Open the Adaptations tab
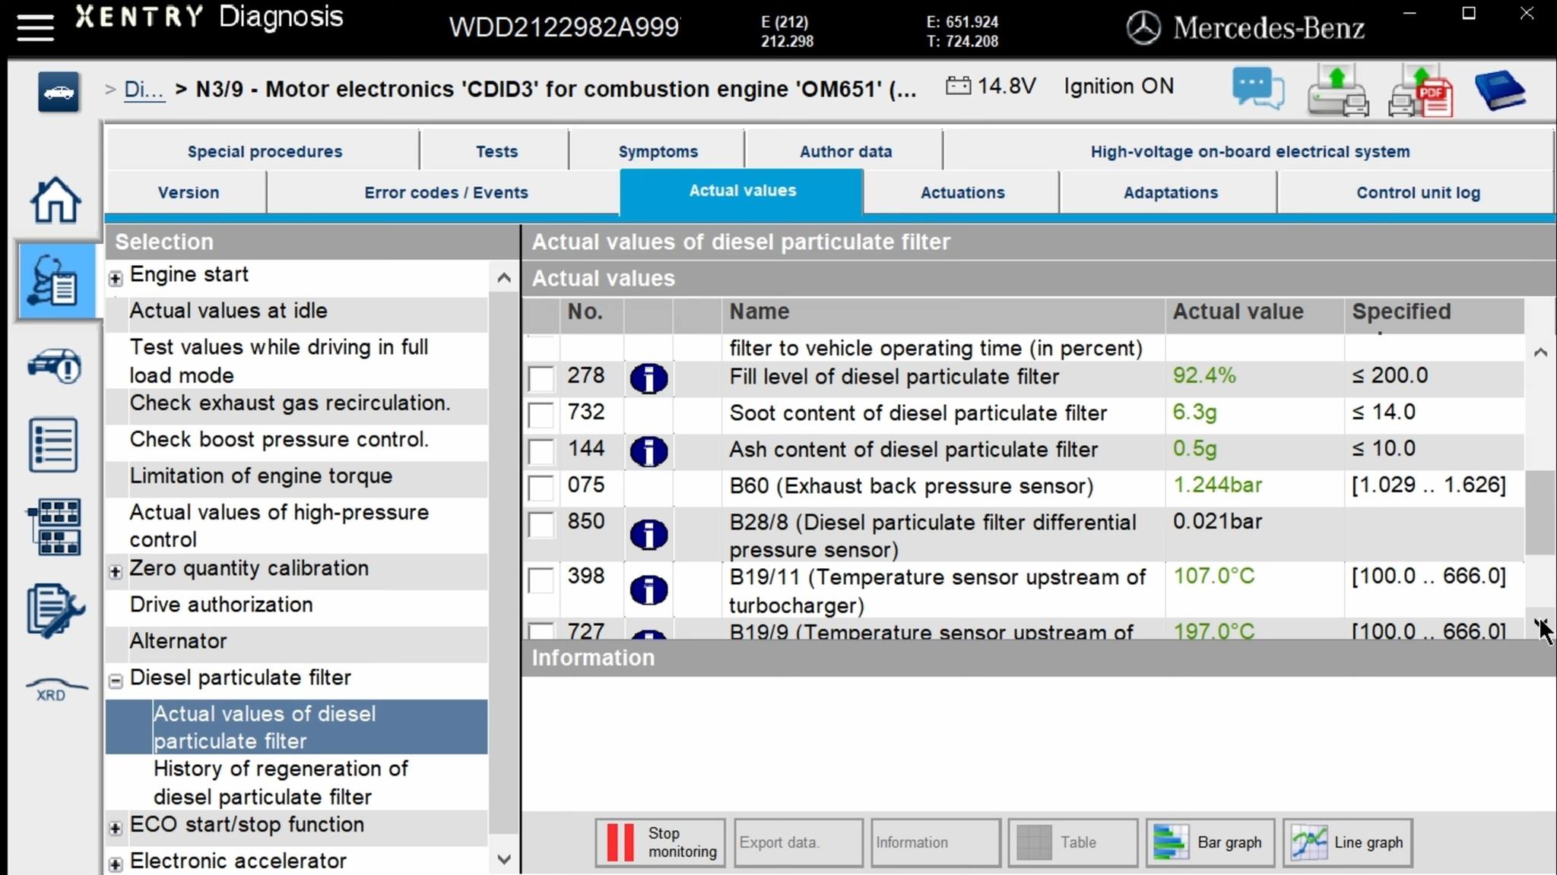The width and height of the screenshot is (1557, 875). tap(1170, 192)
